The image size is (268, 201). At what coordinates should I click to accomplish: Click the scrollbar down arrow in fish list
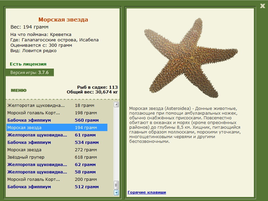(x=116, y=193)
